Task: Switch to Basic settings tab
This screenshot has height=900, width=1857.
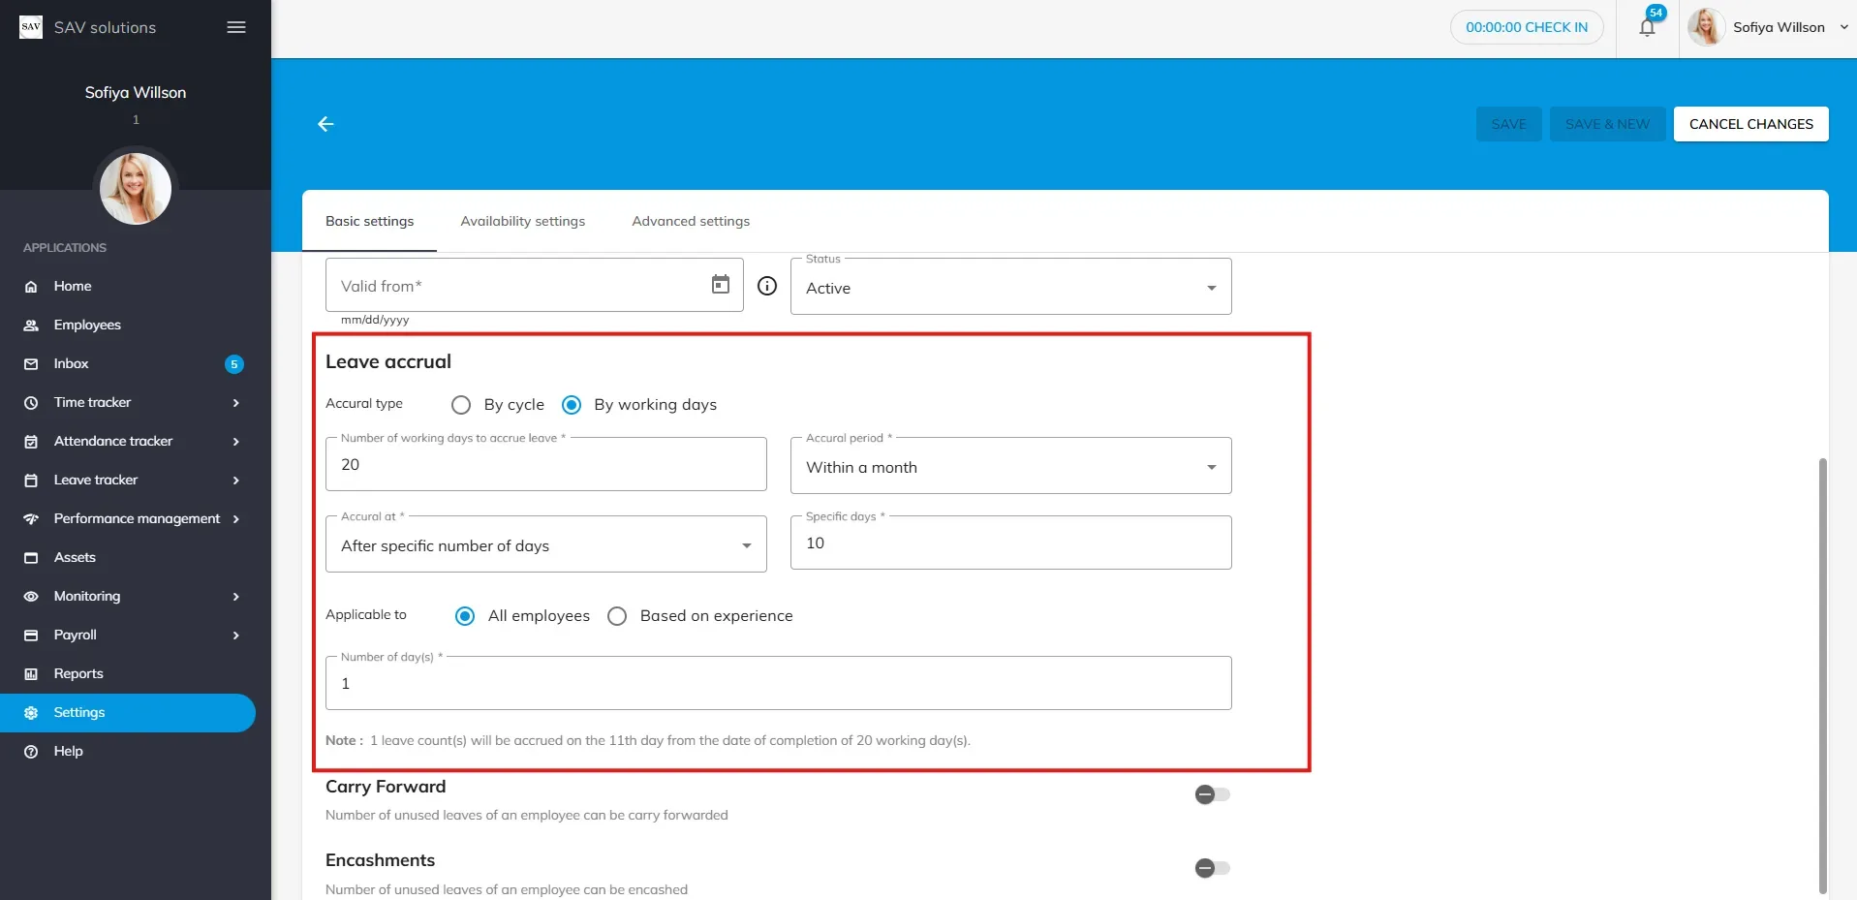Action: (369, 221)
